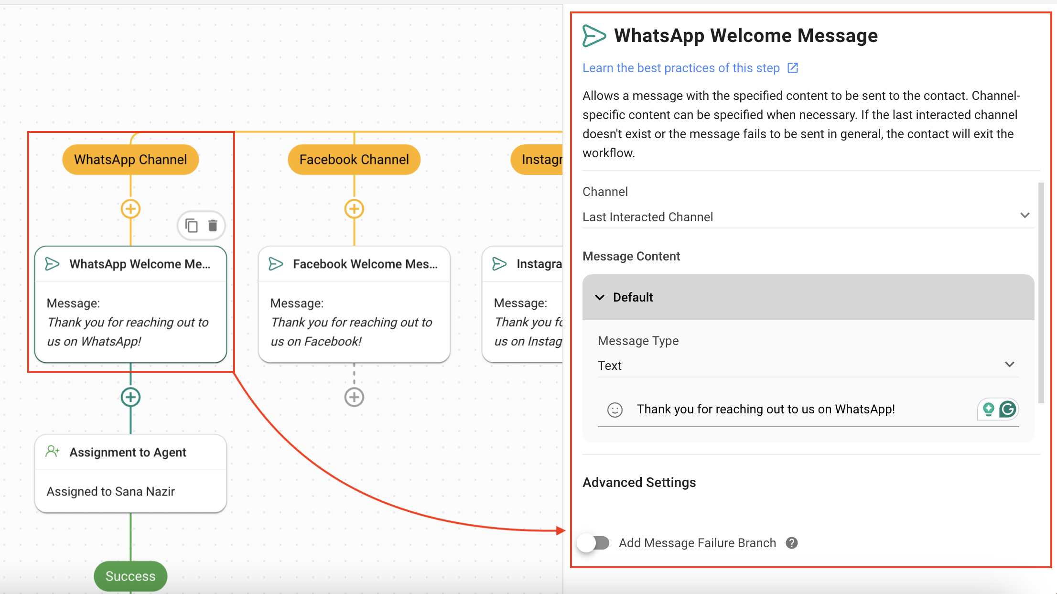Add step below Facebook Channel branch

[x=354, y=209]
